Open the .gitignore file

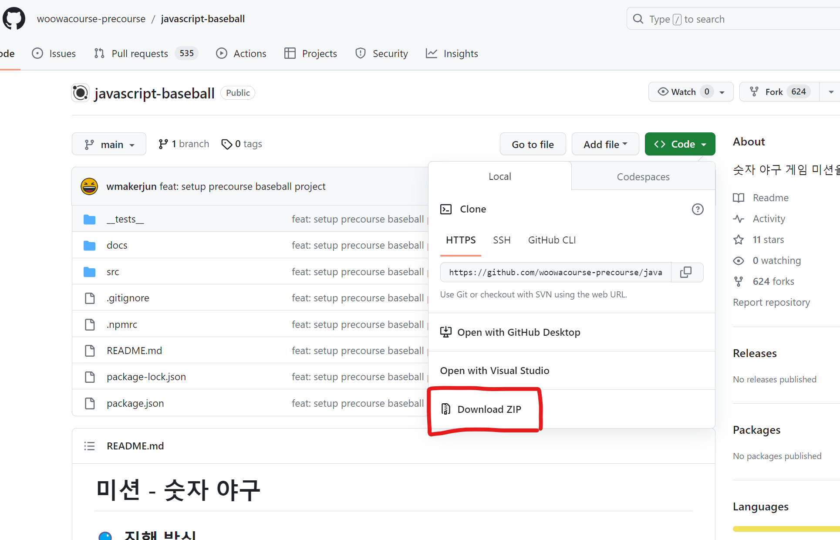(128, 298)
